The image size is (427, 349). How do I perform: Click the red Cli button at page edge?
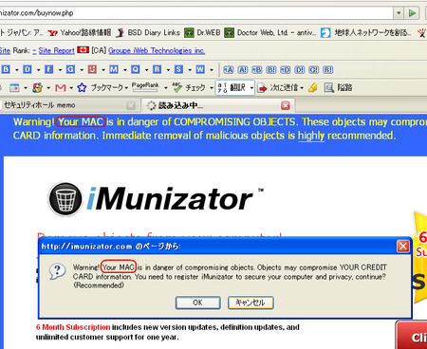[x=412, y=336]
